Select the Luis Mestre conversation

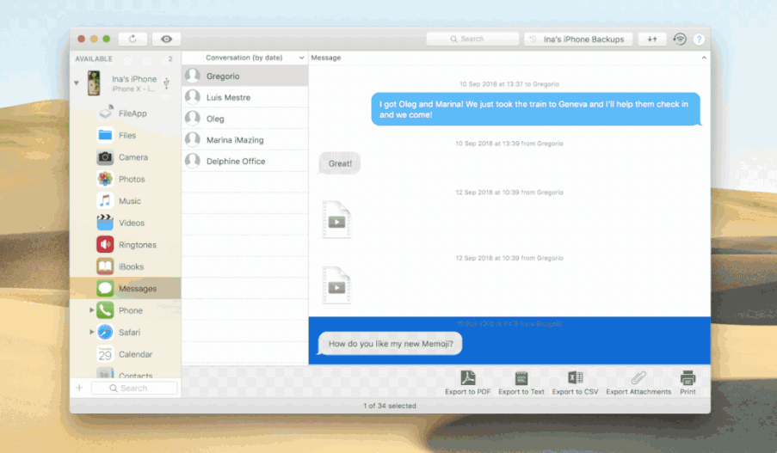pyautogui.click(x=228, y=97)
